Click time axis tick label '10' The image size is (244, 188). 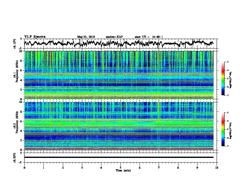click(x=217, y=167)
